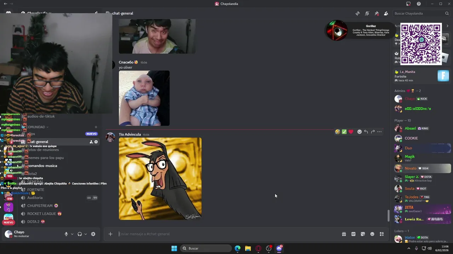The height and width of the screenshot is (254, 453).
Task: Open the audios-de-tiktok channel
Action: pyautogui.click(x=41, y=116)
